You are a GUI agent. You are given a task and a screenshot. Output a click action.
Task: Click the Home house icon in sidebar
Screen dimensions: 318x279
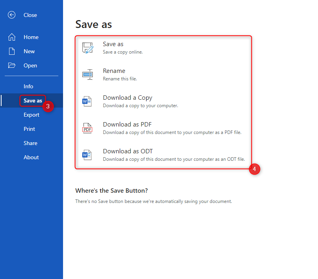[x=12, y=37]
